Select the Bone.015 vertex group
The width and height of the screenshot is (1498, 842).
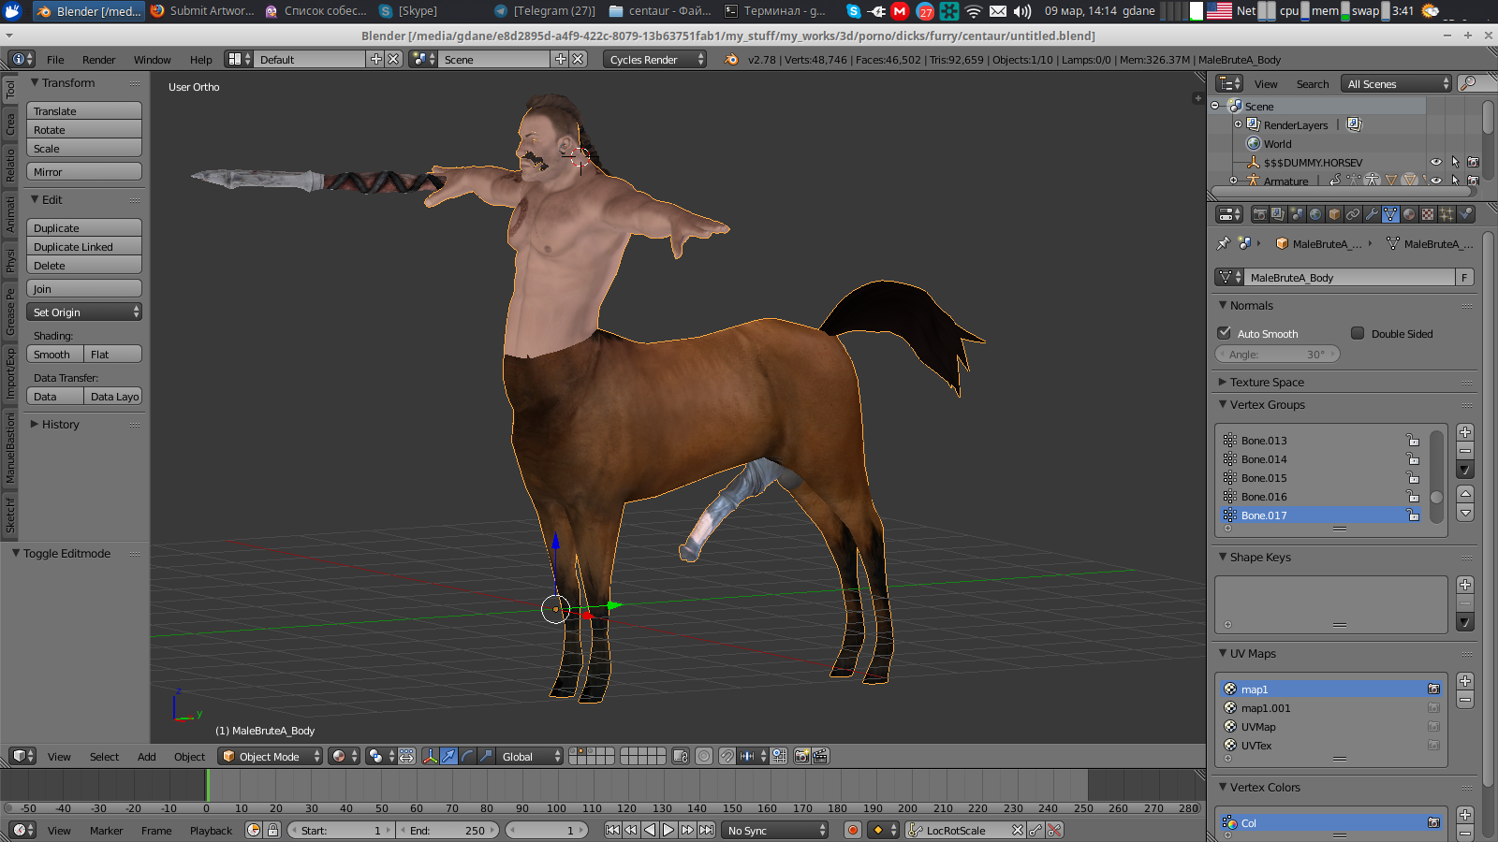1264,478
